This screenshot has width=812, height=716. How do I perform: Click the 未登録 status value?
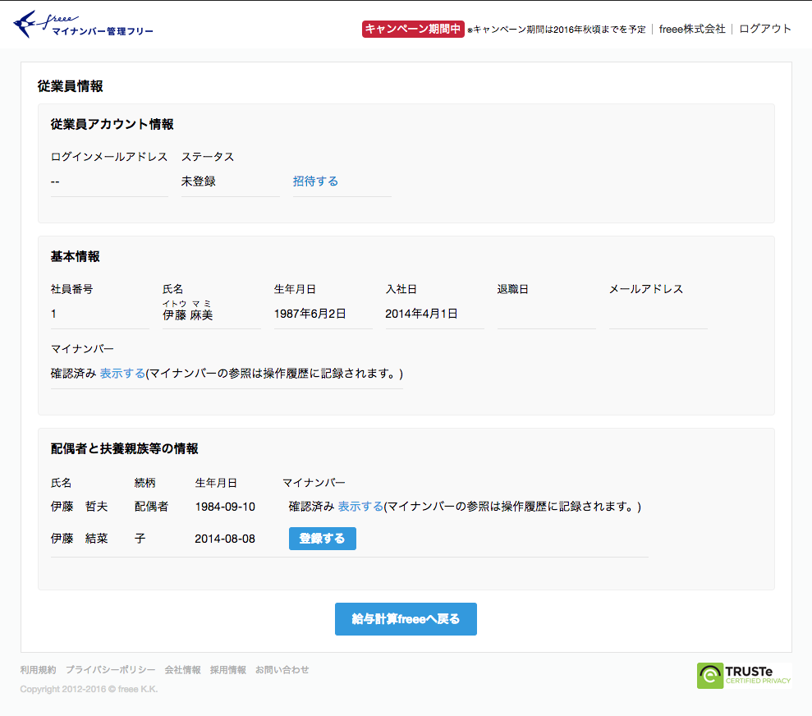199,181
